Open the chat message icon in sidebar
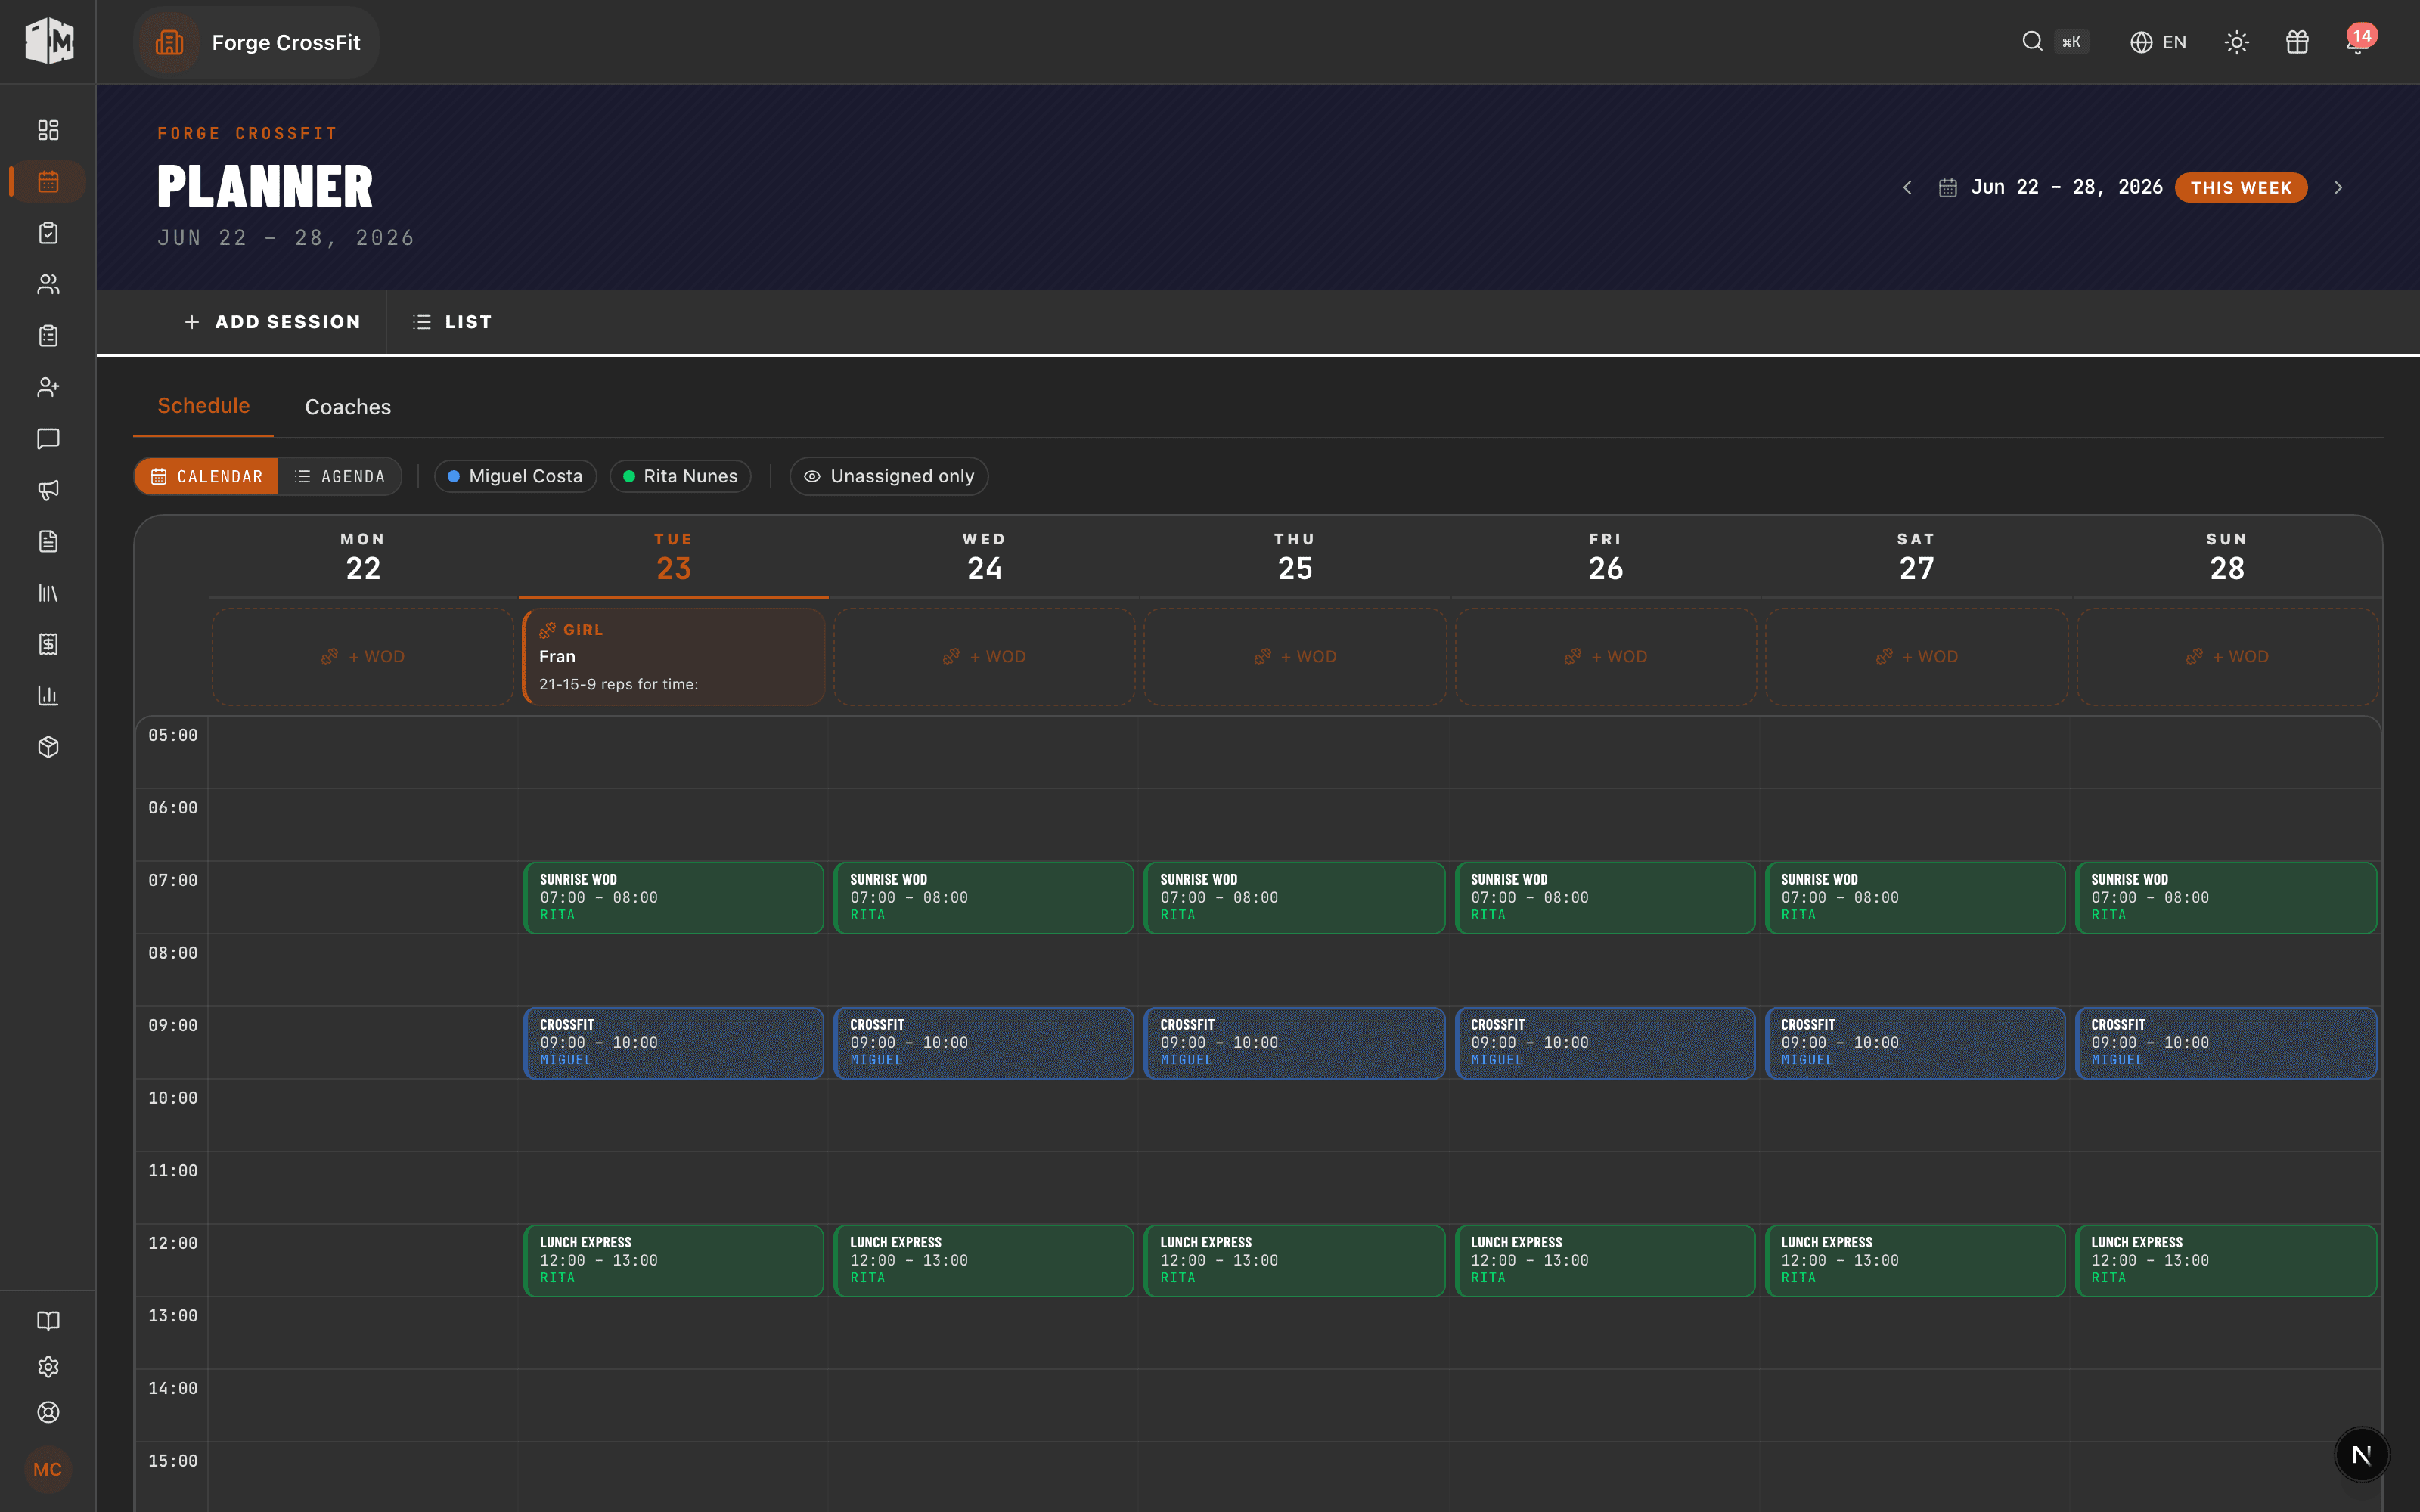The height and width of the screenshot is (1512, 2420). pyautogui.click(x=48, y=439)
